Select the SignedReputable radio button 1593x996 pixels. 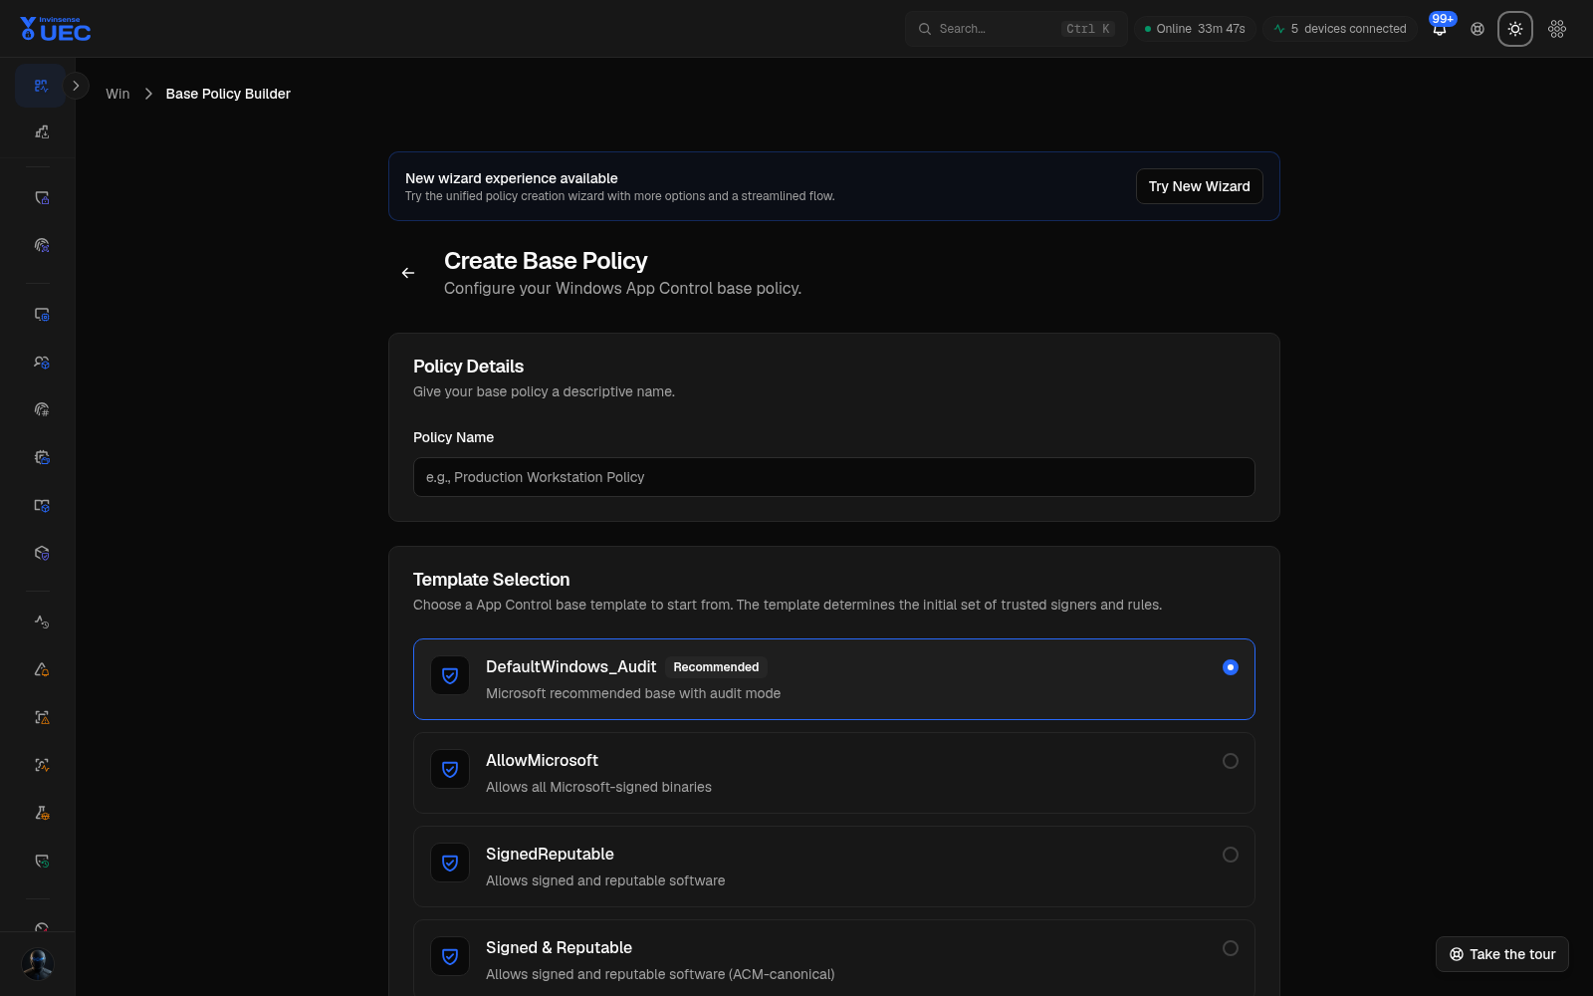pyautogui.click(x=1231, y=855)
